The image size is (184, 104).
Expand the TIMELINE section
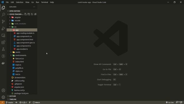coord(22,99)
